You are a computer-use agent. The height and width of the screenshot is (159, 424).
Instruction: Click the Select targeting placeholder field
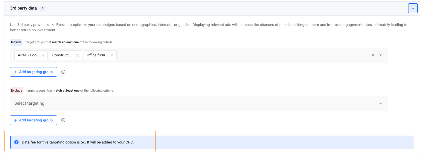coord(29,104)
